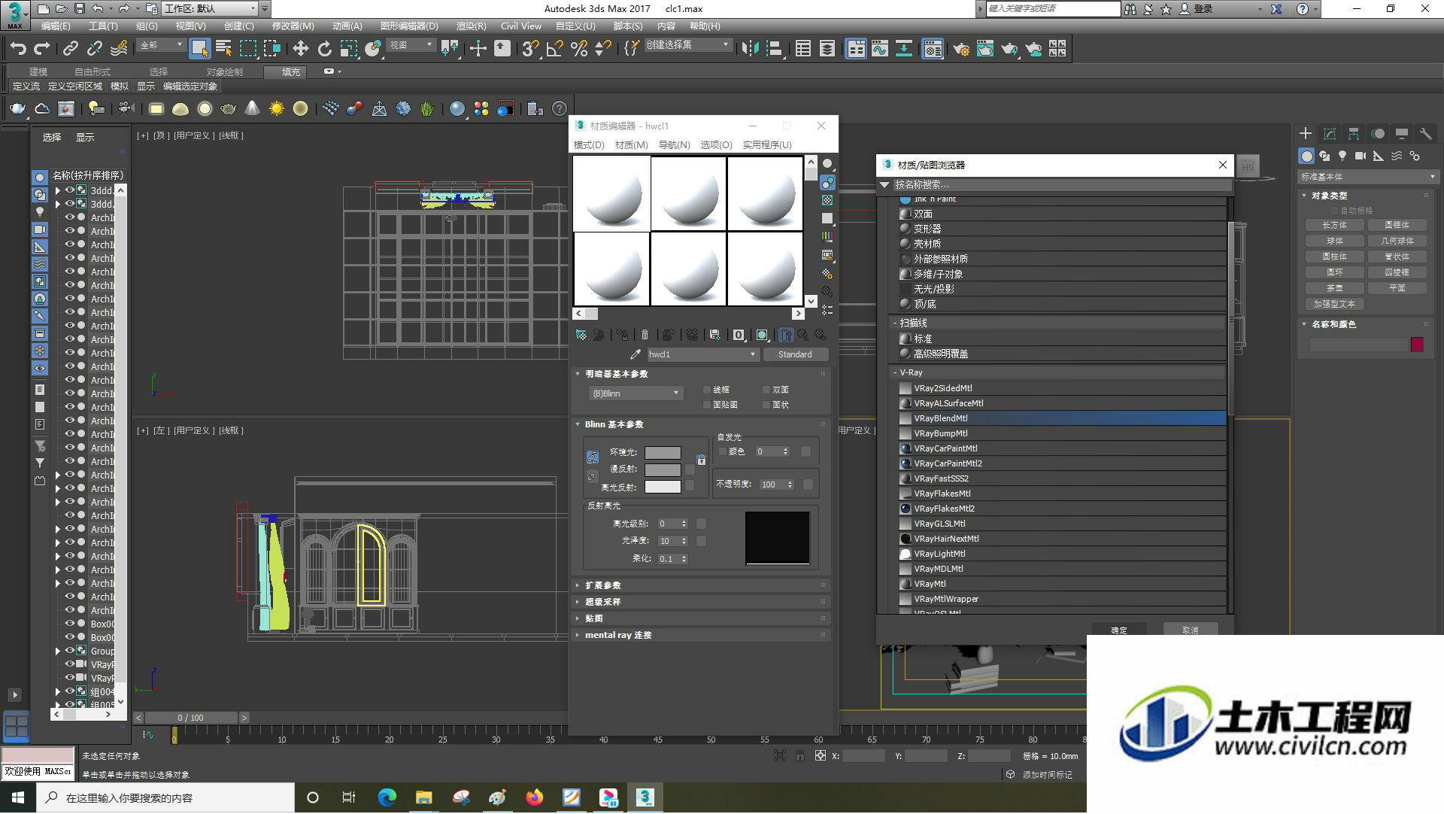Toggle 自动栅格 checkbox in object type

pyautogui.click(x=1335, y=211)
